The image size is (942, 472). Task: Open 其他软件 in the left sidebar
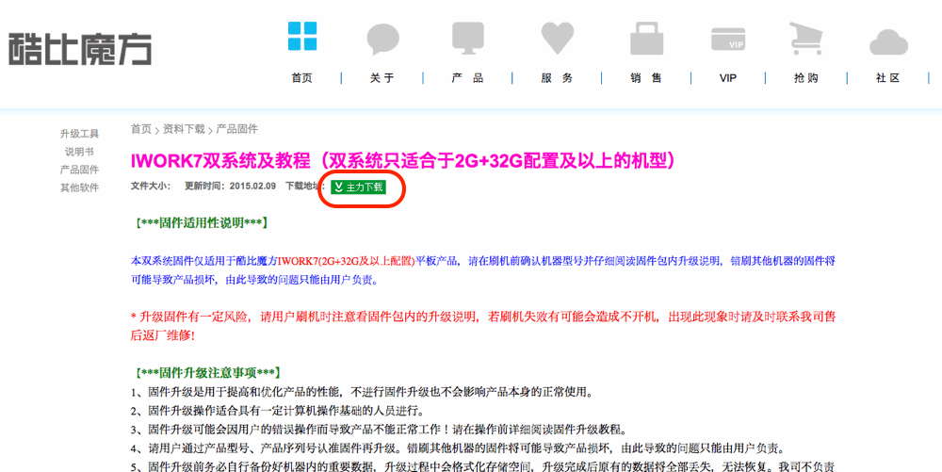[79, 187]
